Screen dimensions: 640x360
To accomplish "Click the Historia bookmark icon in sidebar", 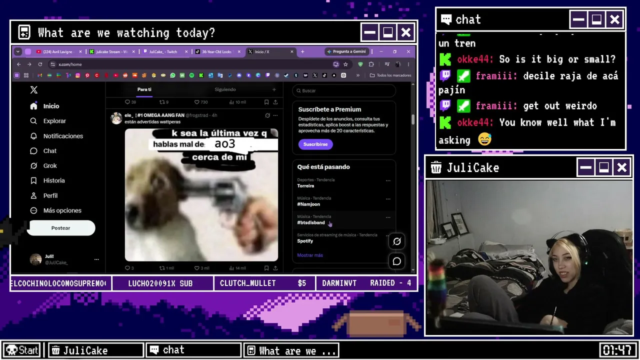I will tap(33, 180).
